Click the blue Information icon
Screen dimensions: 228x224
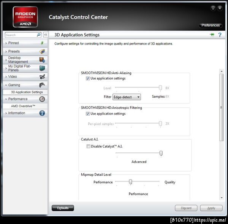pyautogui.click(x=42, y=113)
